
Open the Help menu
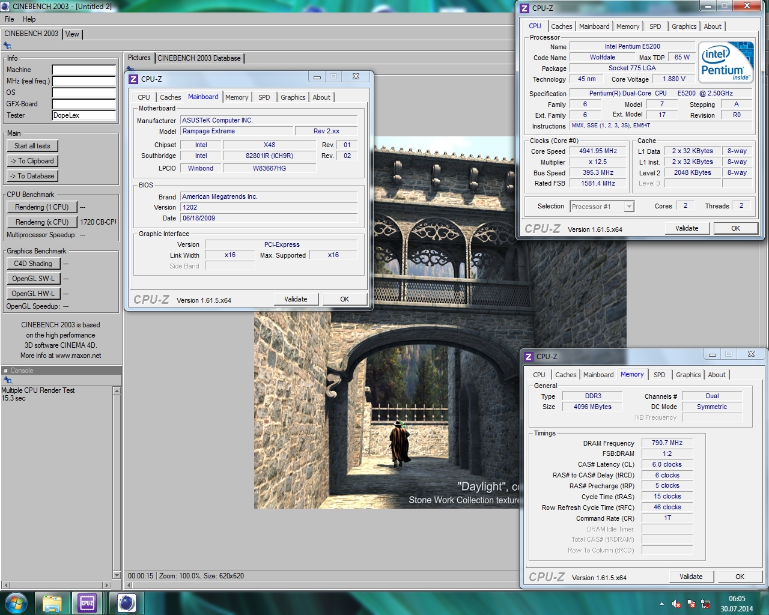point(29,19)
